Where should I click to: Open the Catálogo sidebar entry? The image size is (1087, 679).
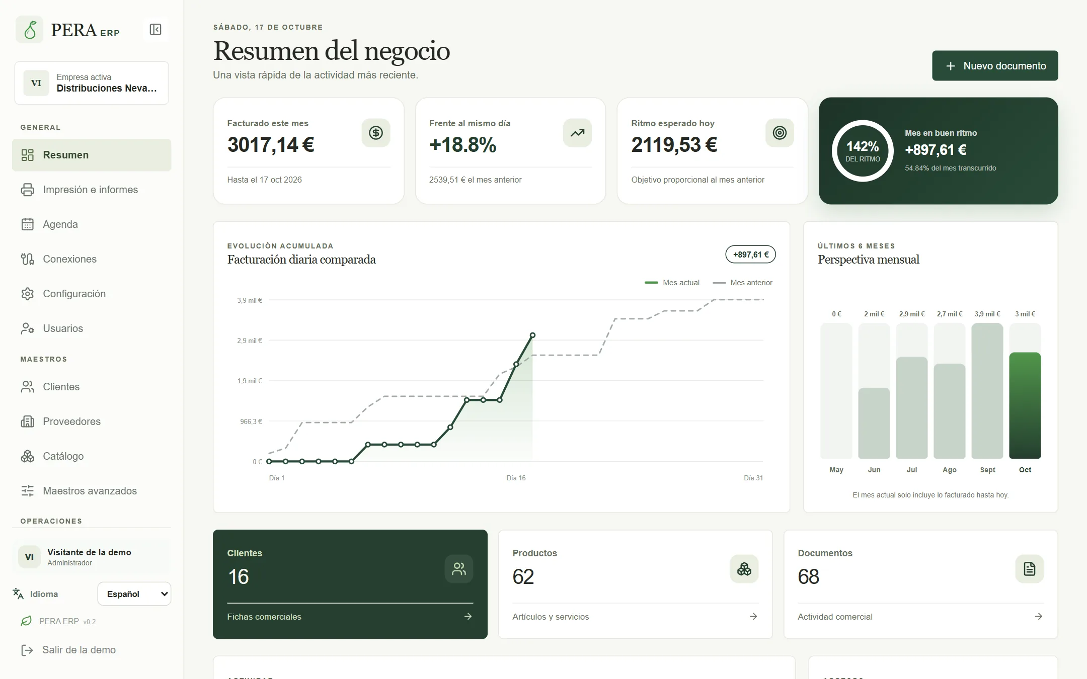[92, 456]
